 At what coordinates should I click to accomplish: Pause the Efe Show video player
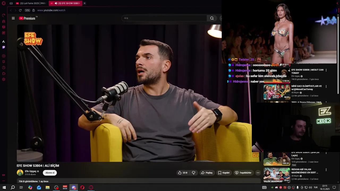click(134, 93)
